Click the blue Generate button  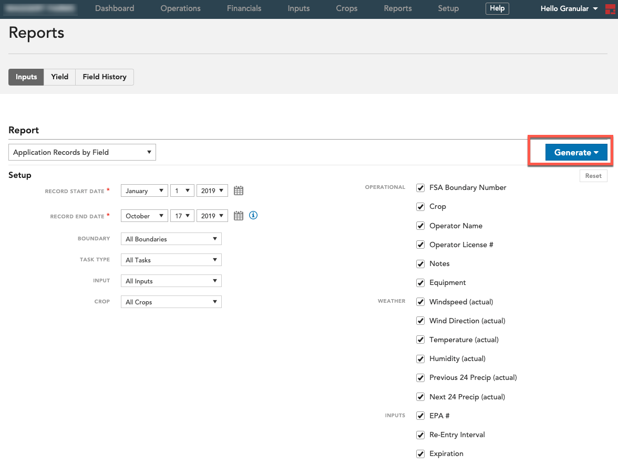(576, 152)
